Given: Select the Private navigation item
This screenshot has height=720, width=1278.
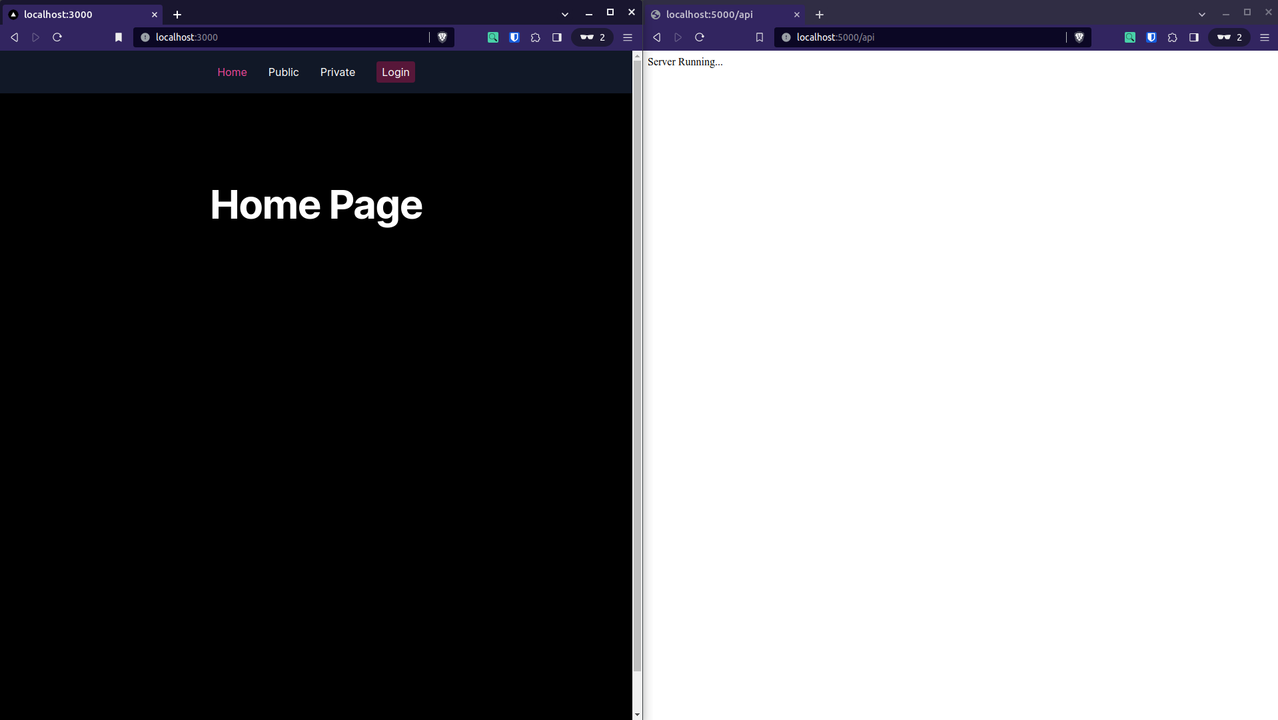Looking at the screenshot, I should click(x=337, y=72).
